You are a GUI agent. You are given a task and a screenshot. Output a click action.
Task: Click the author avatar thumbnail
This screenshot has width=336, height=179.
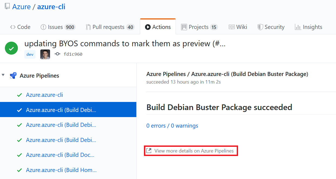45,54
